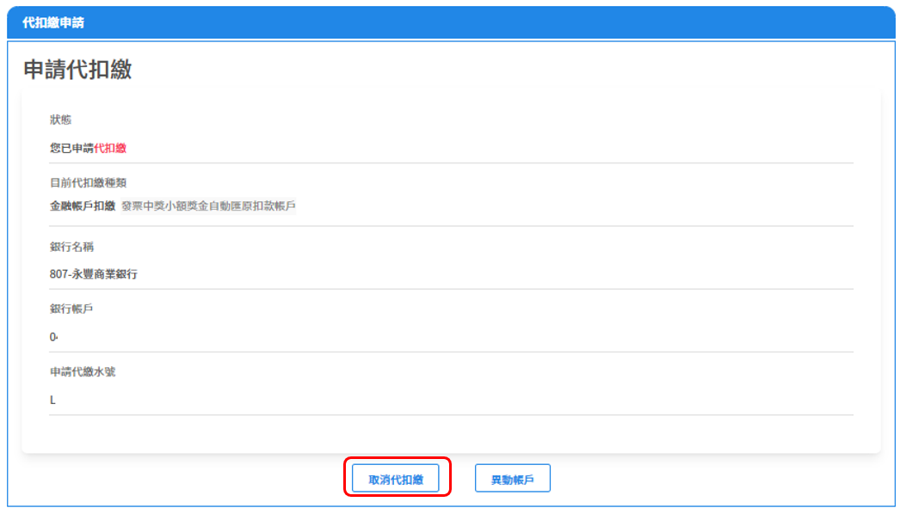Click the 目前代扣繳種類 label
900x514 pixels.
(89, 182)
